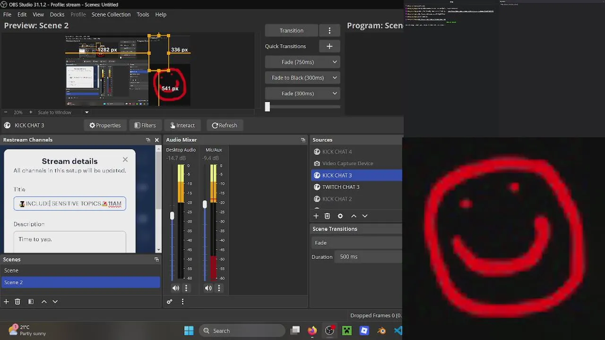Image resolution: width=605 pixels, height=340 pixels.
Task: Open the View menu
Action: coord(38,15)
